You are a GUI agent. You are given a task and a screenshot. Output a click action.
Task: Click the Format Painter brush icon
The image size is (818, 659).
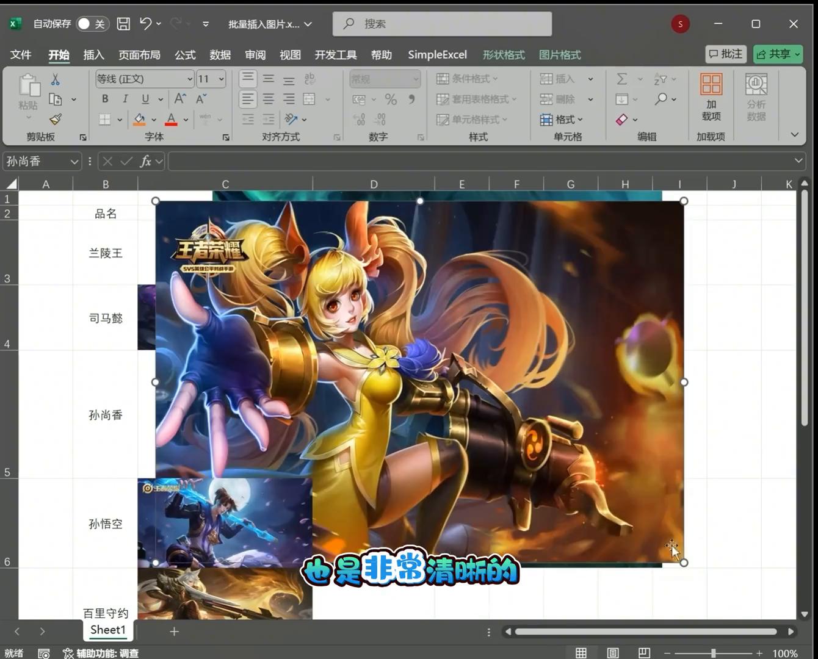tap(56, 119)
